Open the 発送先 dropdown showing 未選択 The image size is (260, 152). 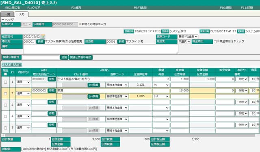[x=184, y=41]
